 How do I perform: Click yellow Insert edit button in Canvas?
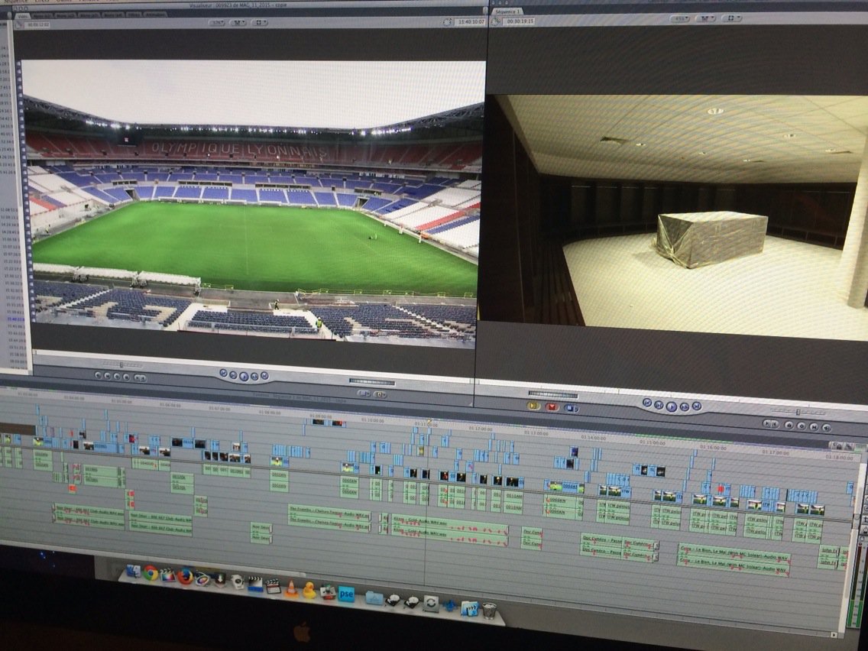point(533,405)
